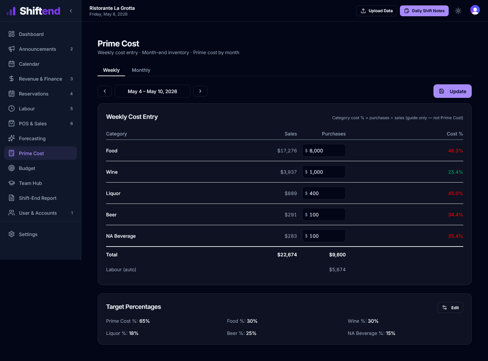This screenshot has height=361, width=488.
Task: Click the Shiftend logo bars icon
Action: (11, 11)
